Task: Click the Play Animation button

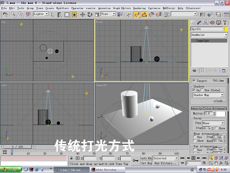Action: tap(193, 158)
